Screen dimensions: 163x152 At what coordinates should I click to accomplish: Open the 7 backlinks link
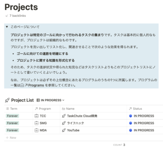coord(18,16)
